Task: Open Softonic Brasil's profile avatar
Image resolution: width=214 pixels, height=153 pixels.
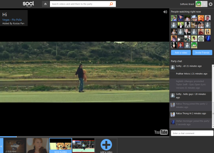Action: (x=198, y=4)
